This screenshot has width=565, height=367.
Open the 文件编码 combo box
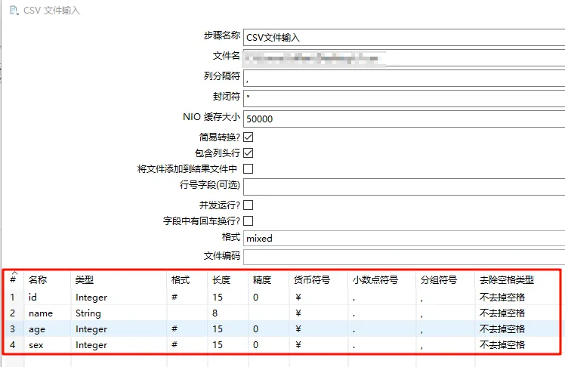tap(403, 256)
